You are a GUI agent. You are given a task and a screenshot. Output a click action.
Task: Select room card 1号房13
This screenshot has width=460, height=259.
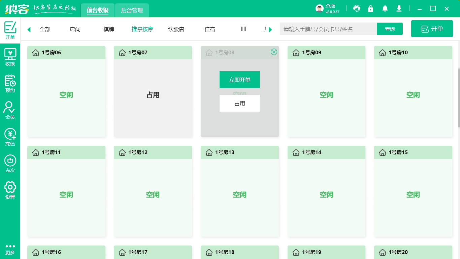[240, 191]
